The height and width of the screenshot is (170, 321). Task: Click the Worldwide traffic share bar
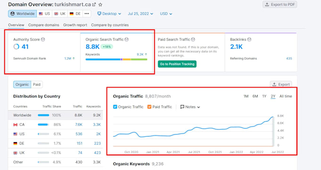[43, 115]
